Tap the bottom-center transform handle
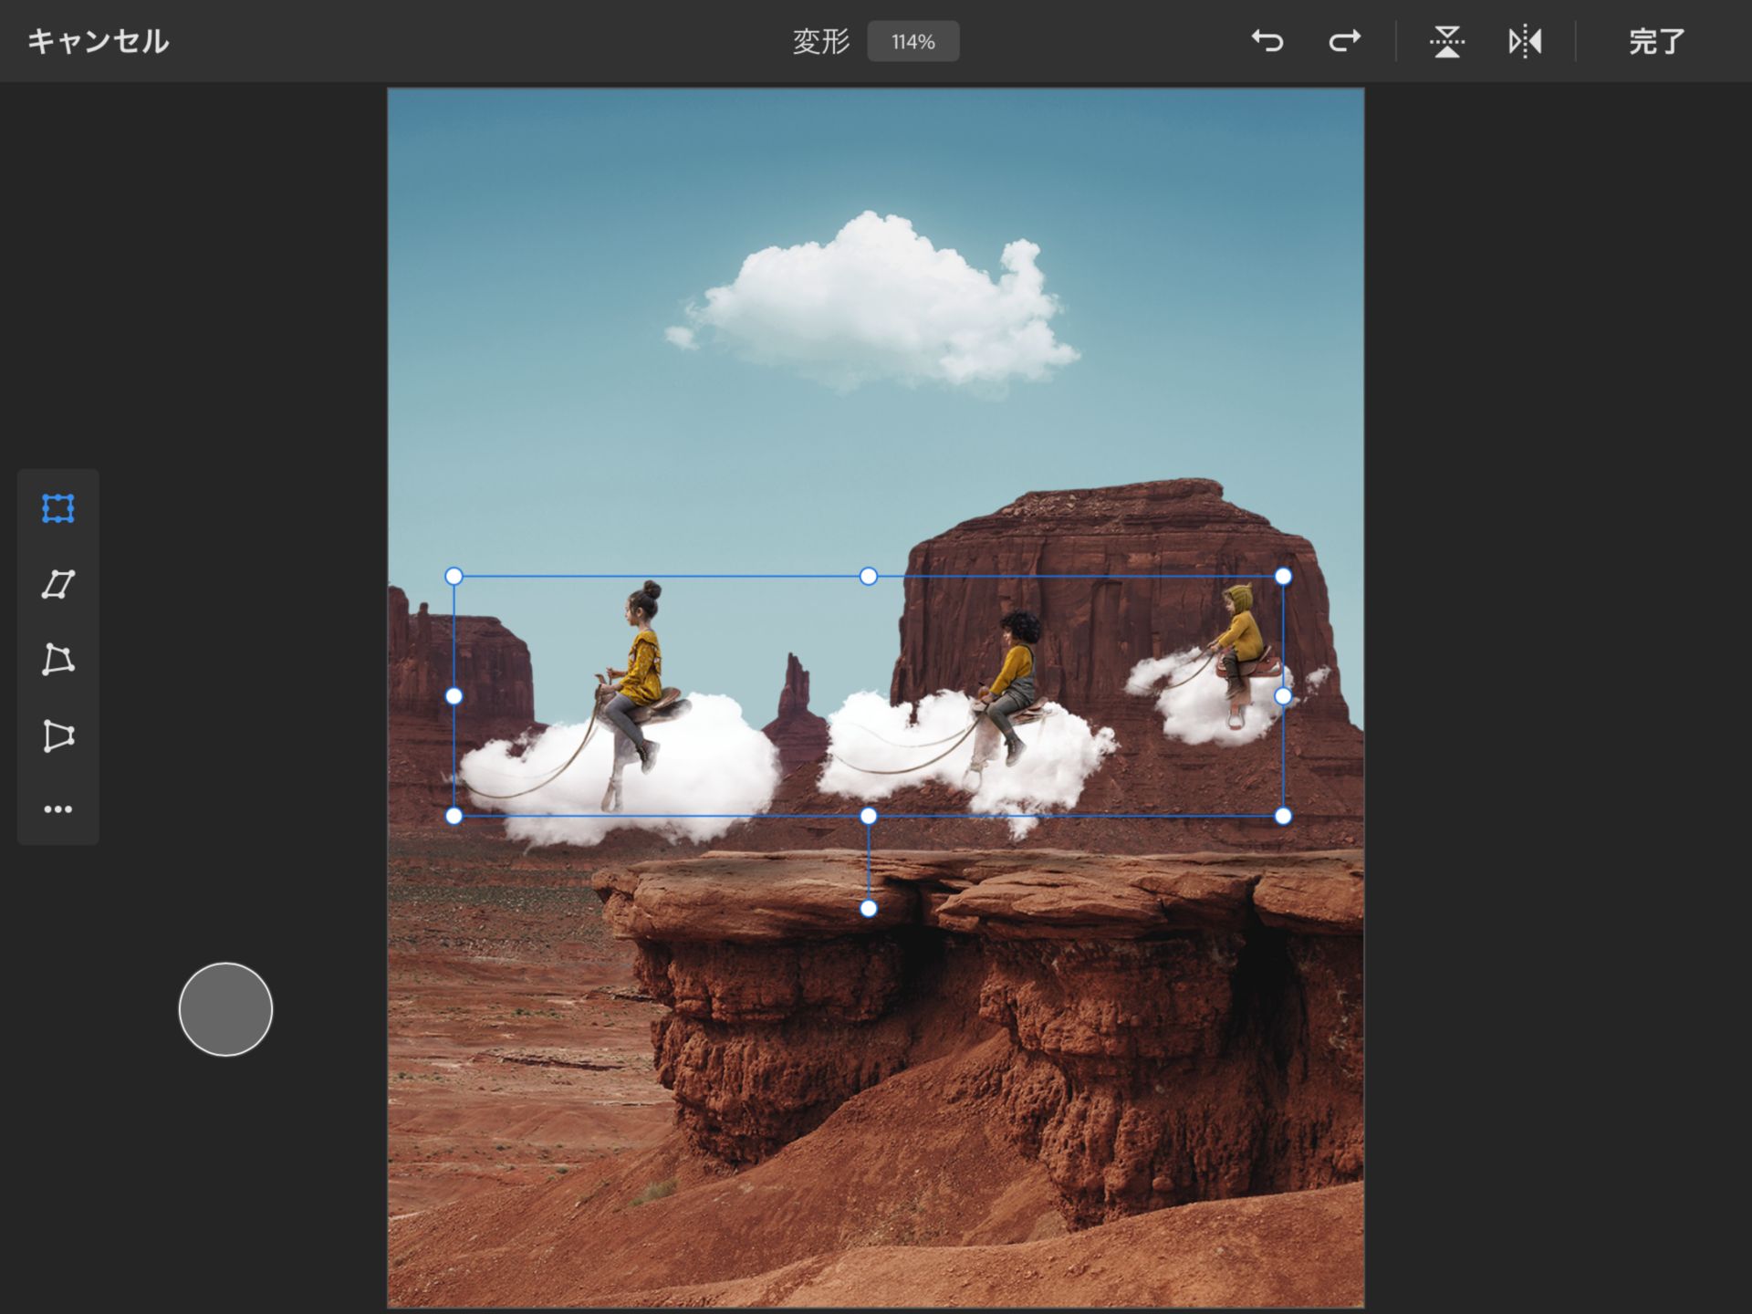Image resolution: width=1752 pixels, height=1314 pixels. pyautogui.click(x=868, y=815)
